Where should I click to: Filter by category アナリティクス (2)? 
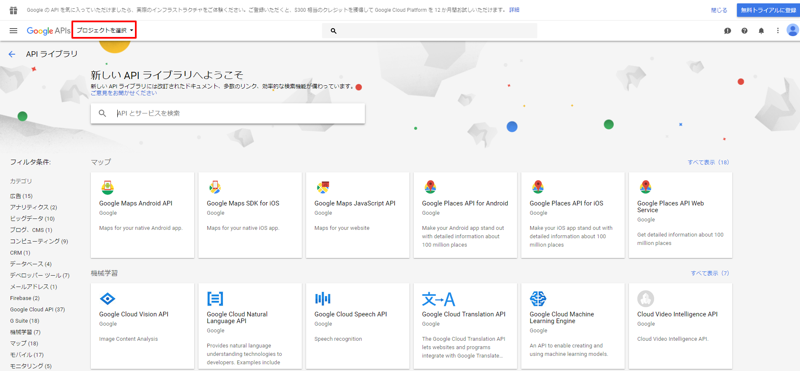(34, 207)
